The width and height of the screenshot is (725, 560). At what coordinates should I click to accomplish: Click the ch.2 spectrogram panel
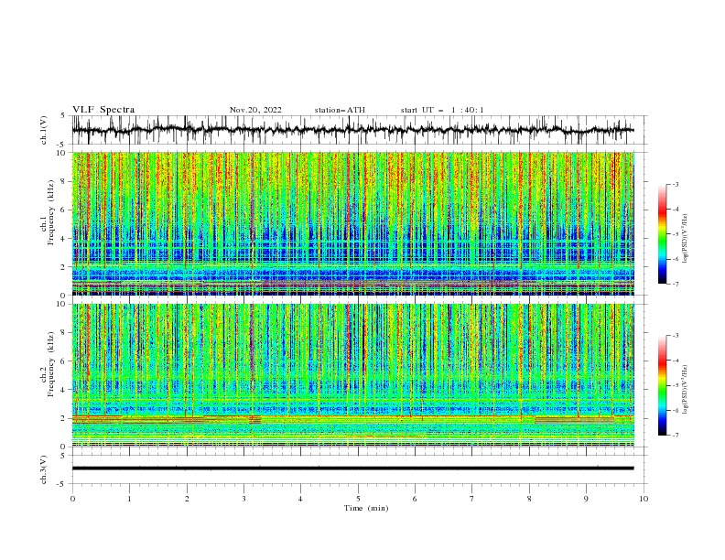[x=352, y=375]
